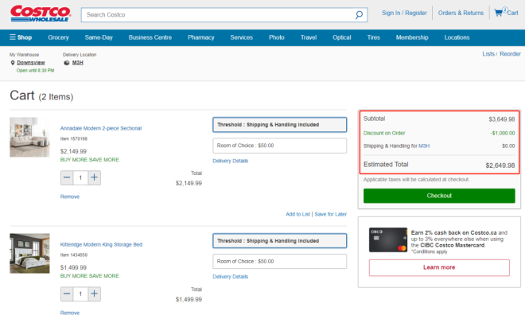Increase Kitteridge King Bed quantity with plus
This screenshot has width=525, height=319.
click(x=94, y=294)
